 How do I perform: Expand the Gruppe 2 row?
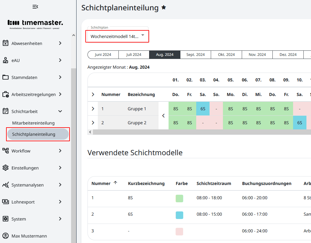tap(93, 123)
